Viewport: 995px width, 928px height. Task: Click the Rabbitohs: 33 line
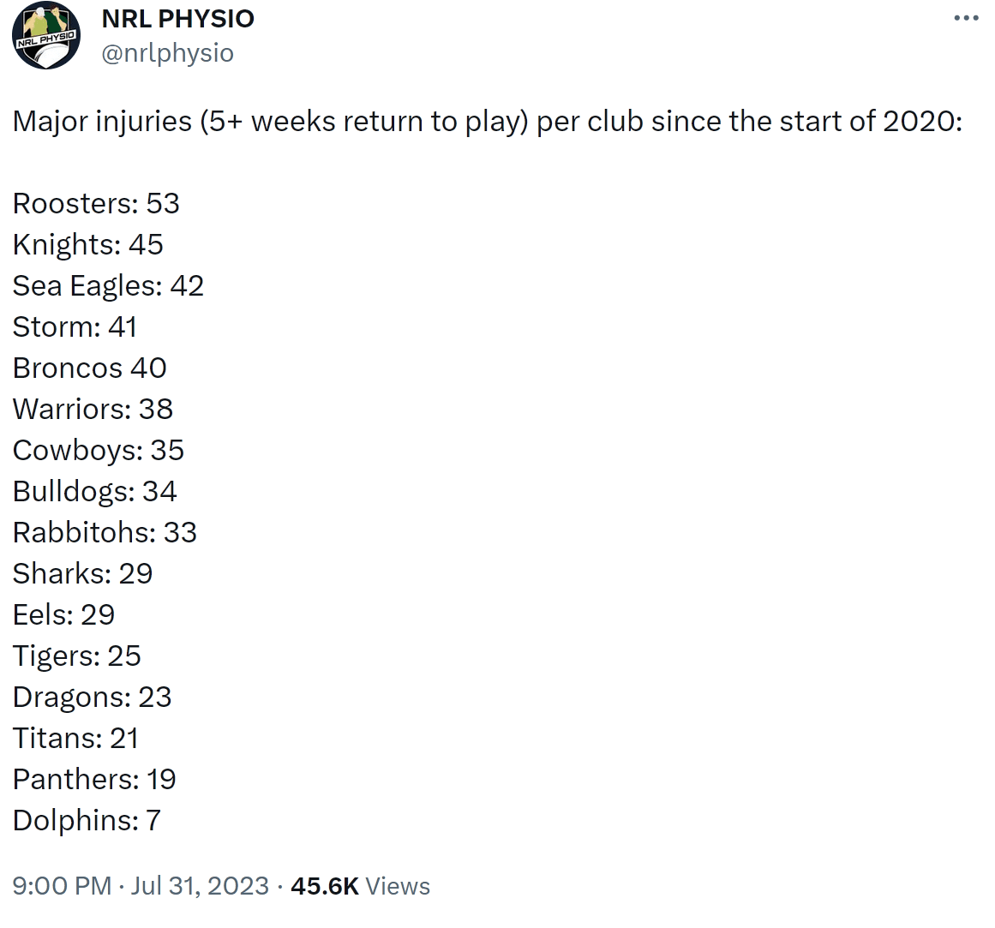[105, 532]
